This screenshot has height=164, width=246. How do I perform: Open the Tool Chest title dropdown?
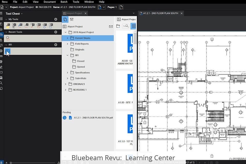point(22,14)
